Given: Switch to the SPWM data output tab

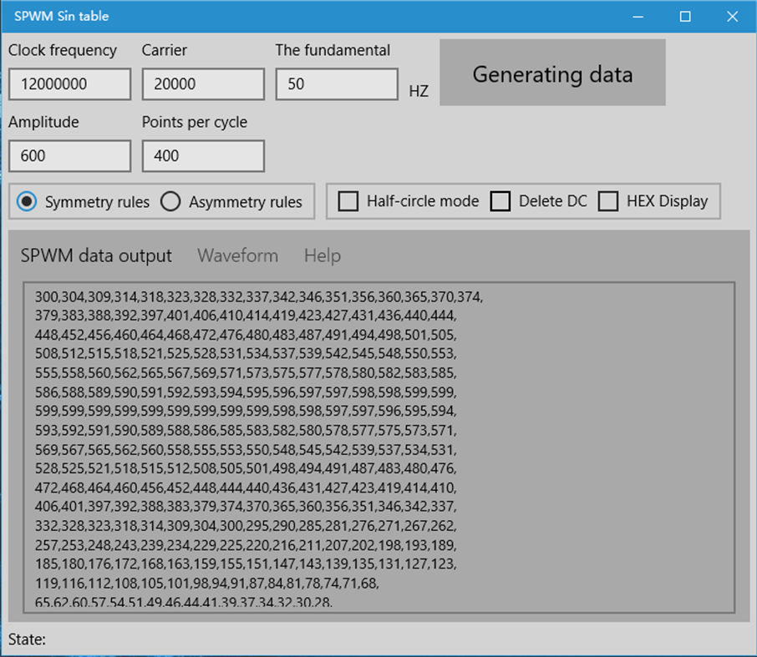Looking at the screenshot, I should (x=96, y=255).
